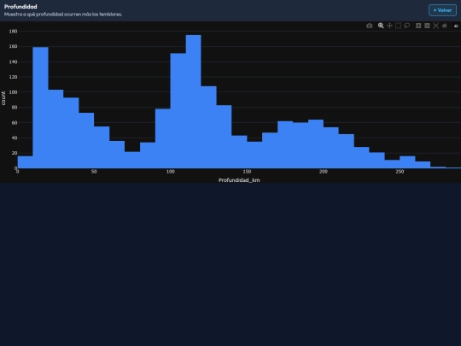461x346 pixels.
Task: Download the plot as PNG via camera icon
Action: 370,26
